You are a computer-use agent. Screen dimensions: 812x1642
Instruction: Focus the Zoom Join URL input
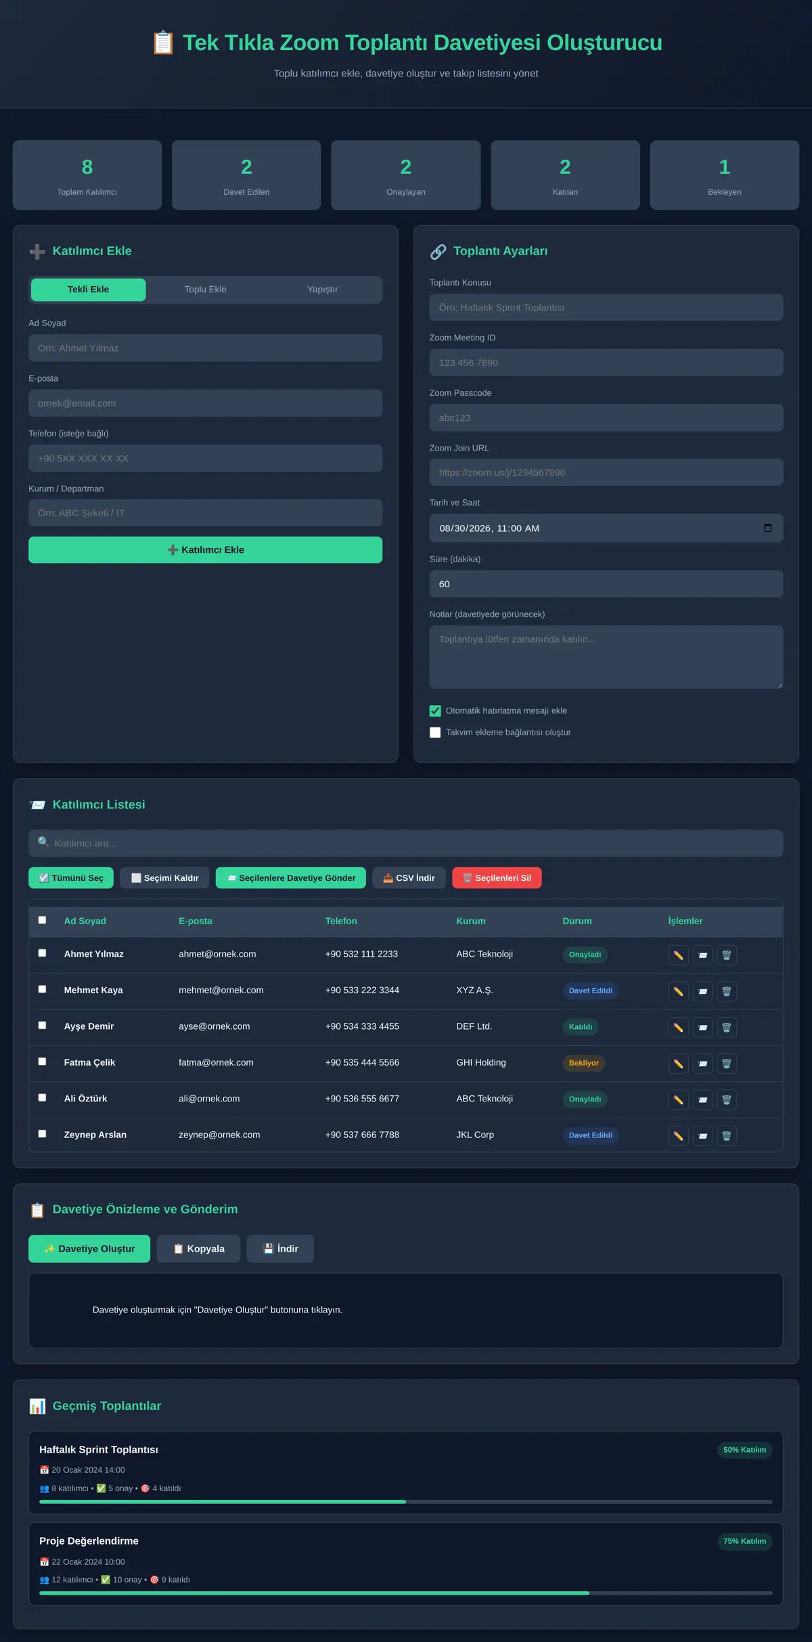606,473
